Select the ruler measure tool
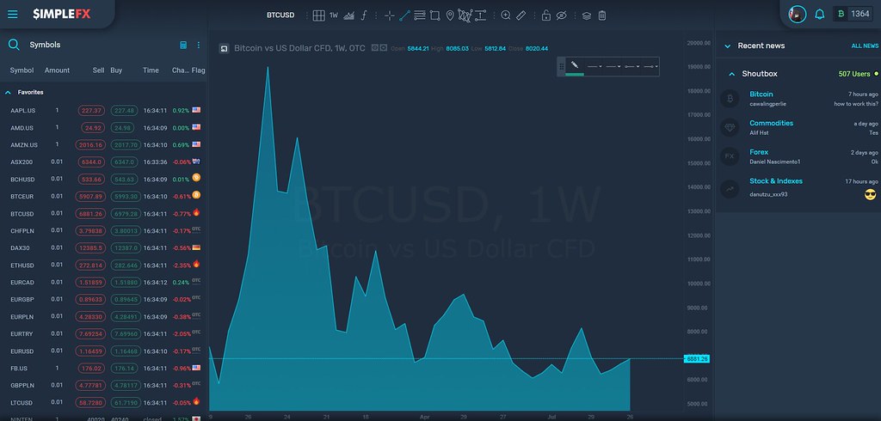Image resolution: width=881 pixels, height=421 pixels. point(521,15)
